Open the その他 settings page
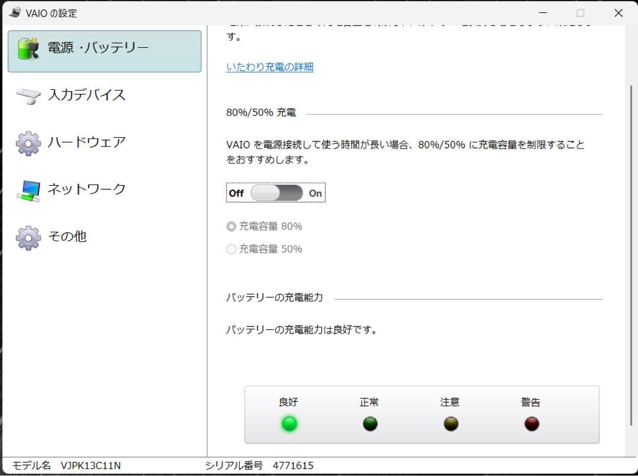Image resolution: width=638 pixels, height=476 pixels. tap(67, 237)
